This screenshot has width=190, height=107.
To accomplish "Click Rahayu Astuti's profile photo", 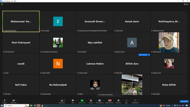I will coord(169,64).
